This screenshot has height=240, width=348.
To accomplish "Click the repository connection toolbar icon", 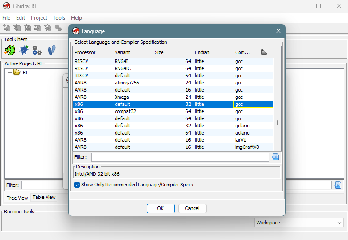I will pyautogui.click(x=58, y=28).
